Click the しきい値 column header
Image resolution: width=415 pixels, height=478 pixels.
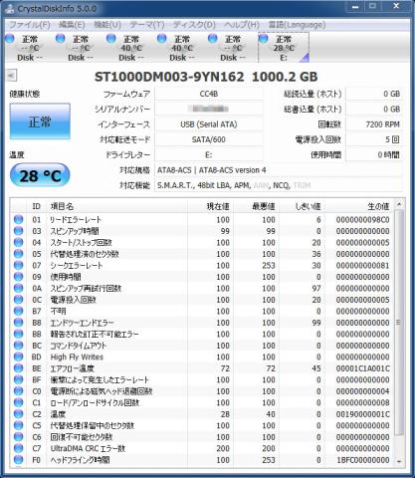point(302,206)
